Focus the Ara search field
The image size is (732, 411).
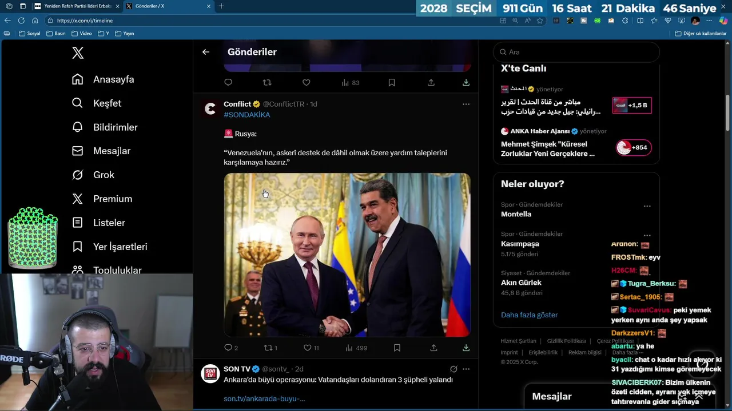[x=576, y=52]
